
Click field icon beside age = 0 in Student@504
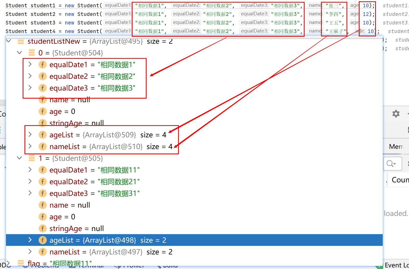(x=42, y=111)
